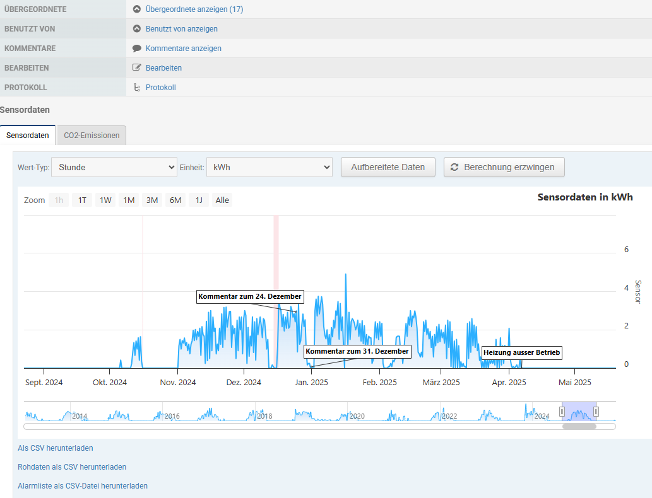Click the icon beside Benutzt von anzeigen
The image size is (652, 498).
pyautogui.click(x=136, y=28)
